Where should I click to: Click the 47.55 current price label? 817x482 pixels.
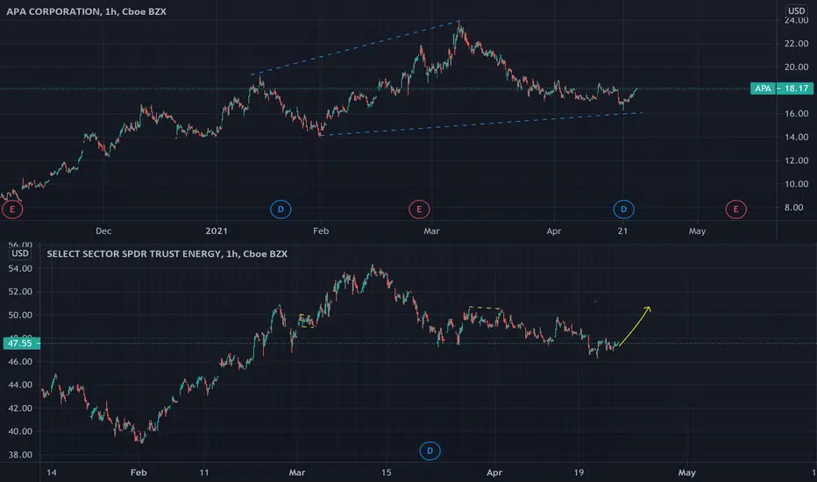(x=20, y=343)
